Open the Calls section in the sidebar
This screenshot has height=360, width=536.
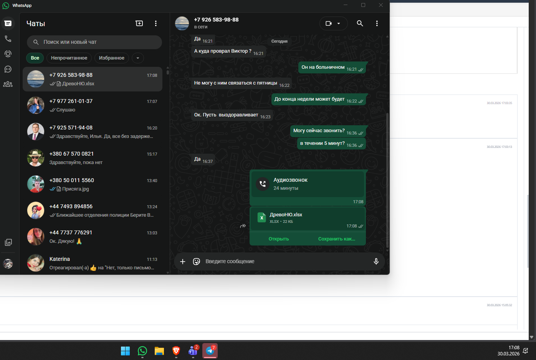click(x=8, y=39)
